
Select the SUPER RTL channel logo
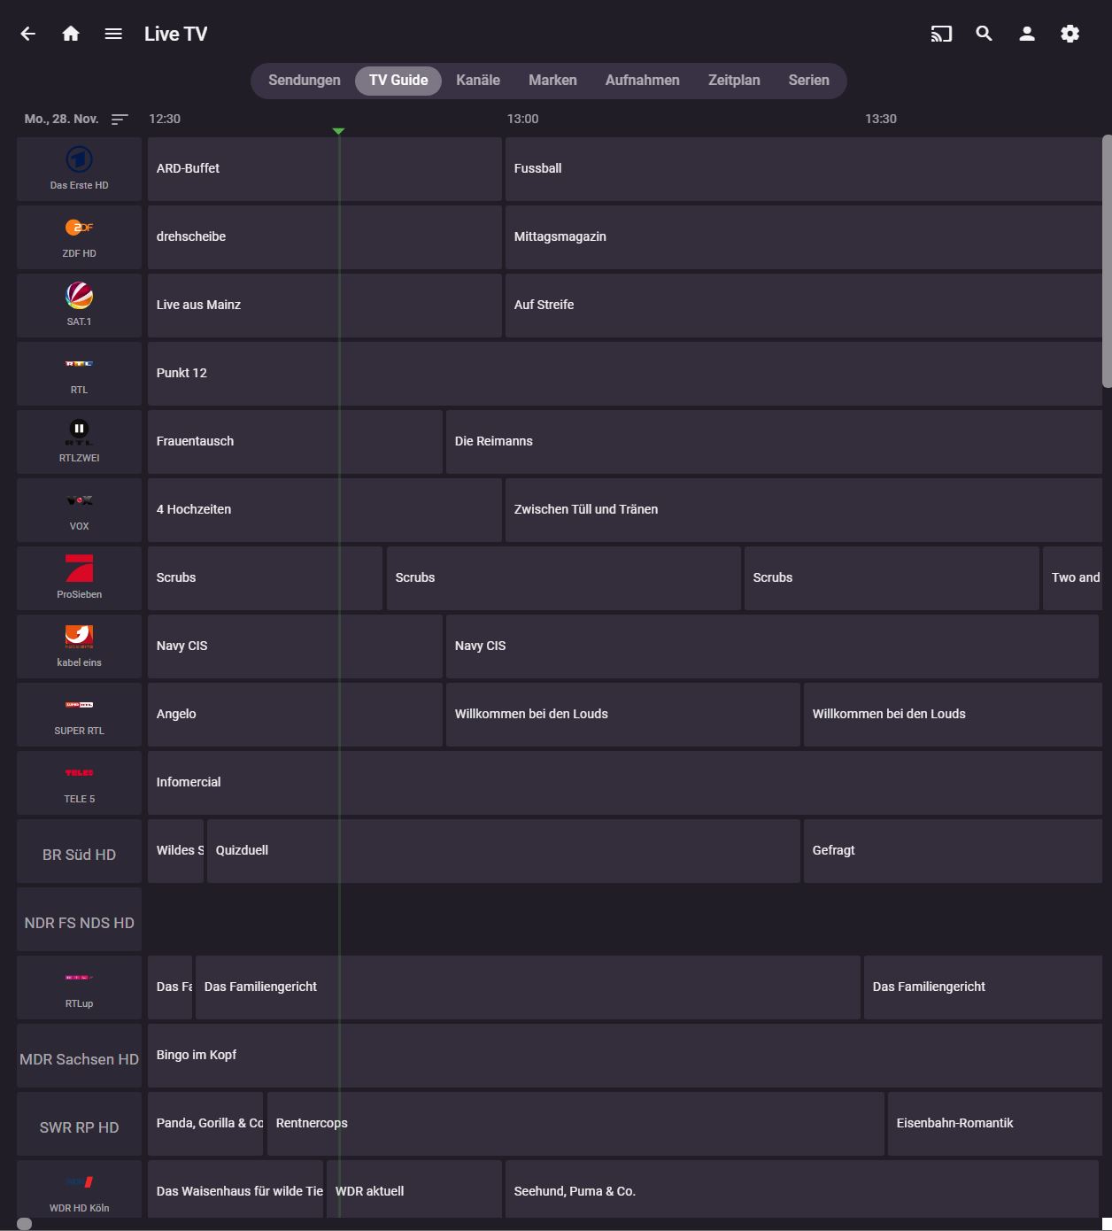pyautogui.click(x=80, y=705)
